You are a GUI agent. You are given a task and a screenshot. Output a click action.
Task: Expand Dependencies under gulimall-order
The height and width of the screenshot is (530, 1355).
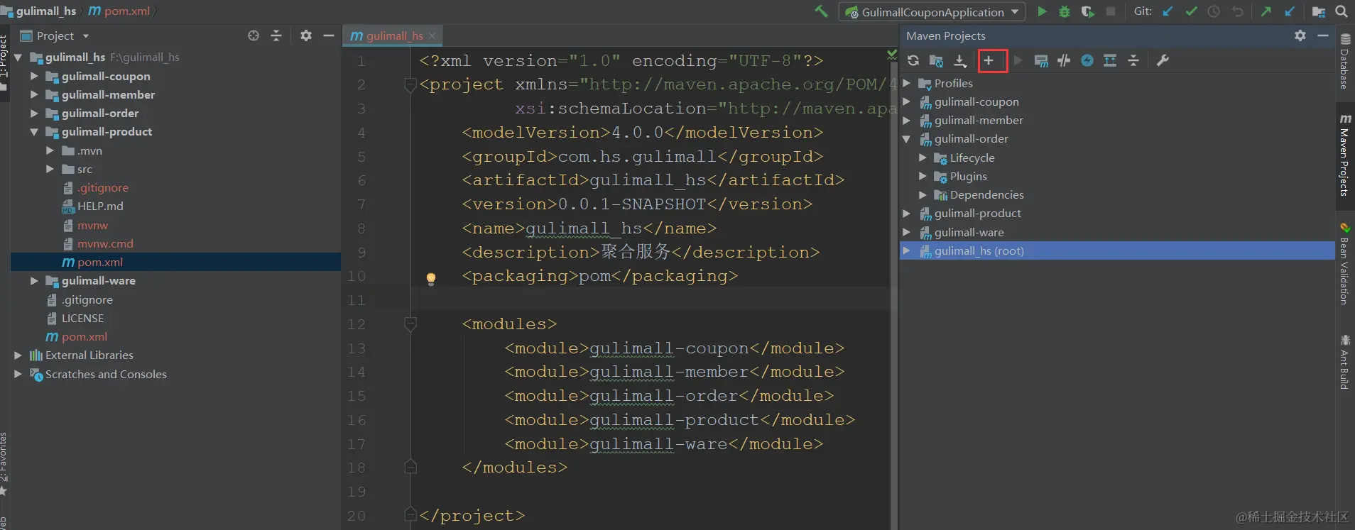pos(923,194)
